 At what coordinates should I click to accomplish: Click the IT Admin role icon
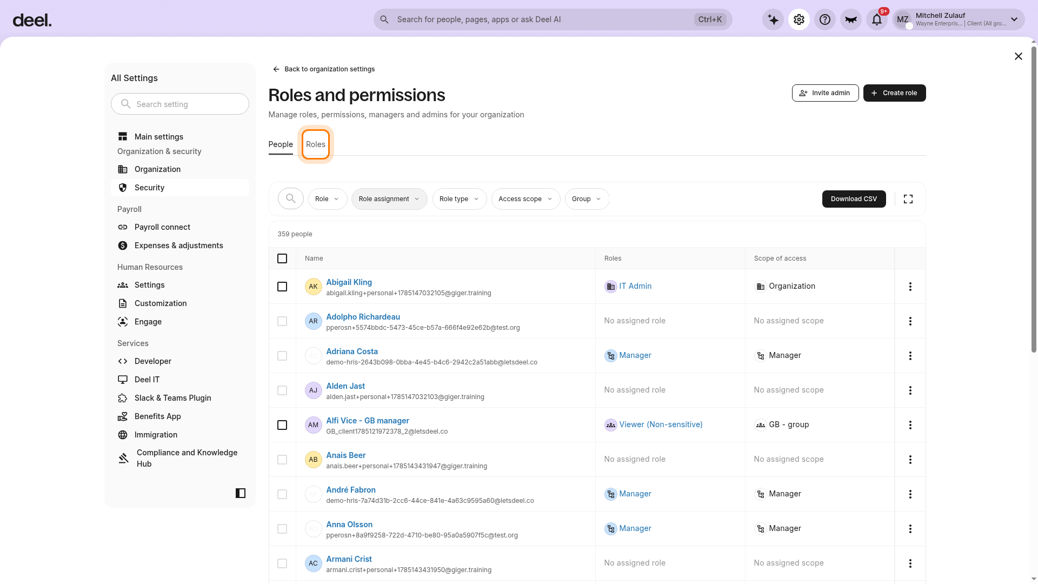click(610, 287)
